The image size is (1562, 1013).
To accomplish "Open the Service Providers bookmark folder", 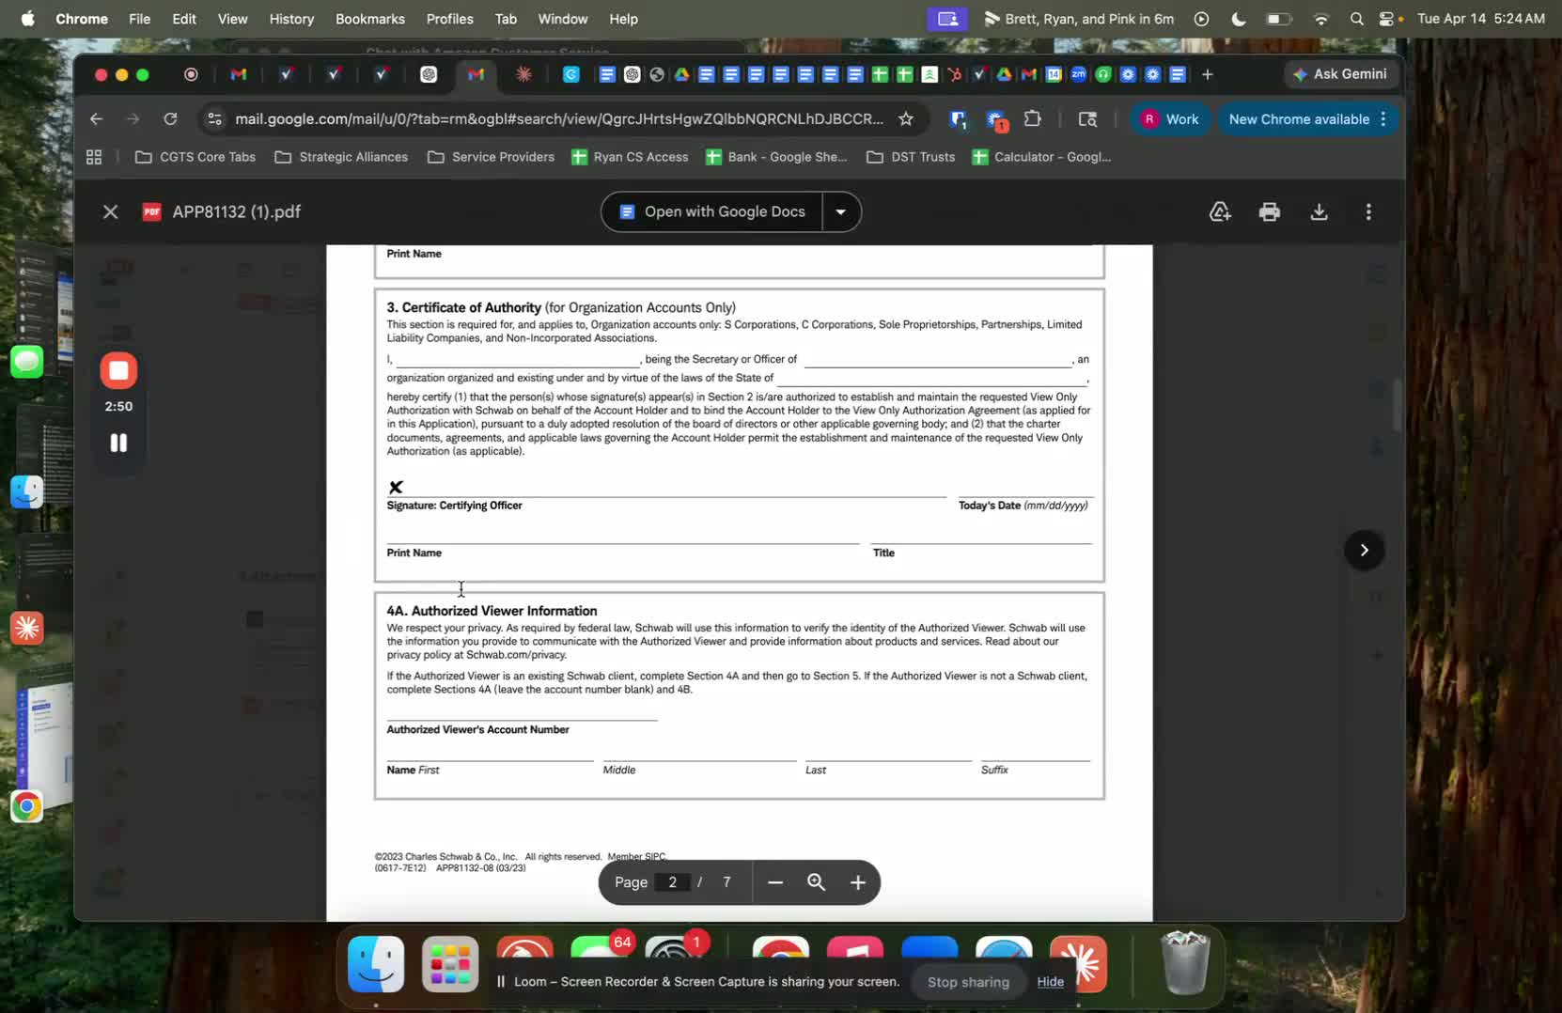I will (492, 157).
